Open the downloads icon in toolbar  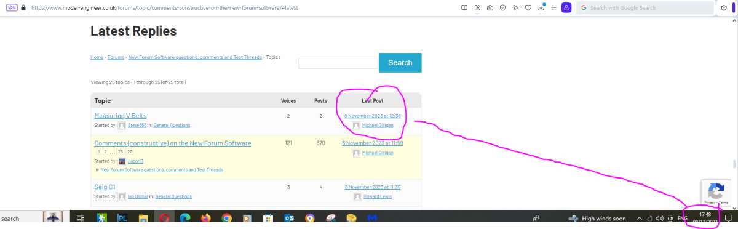(x=541, y=8)
